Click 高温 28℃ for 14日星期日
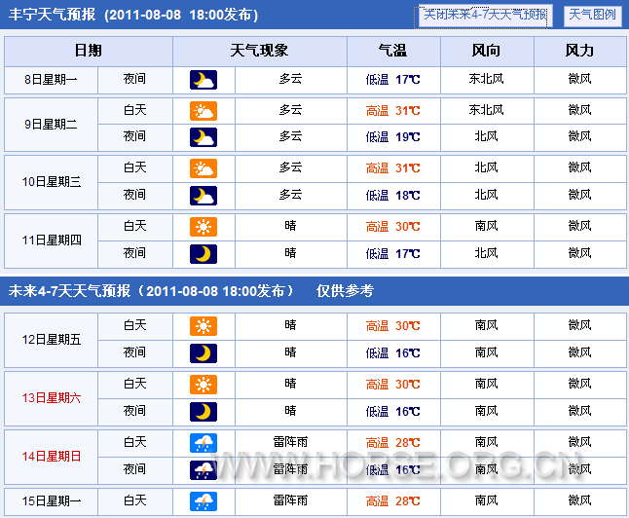The width and height of the screenshot is (629, 518). click(392, 443)
